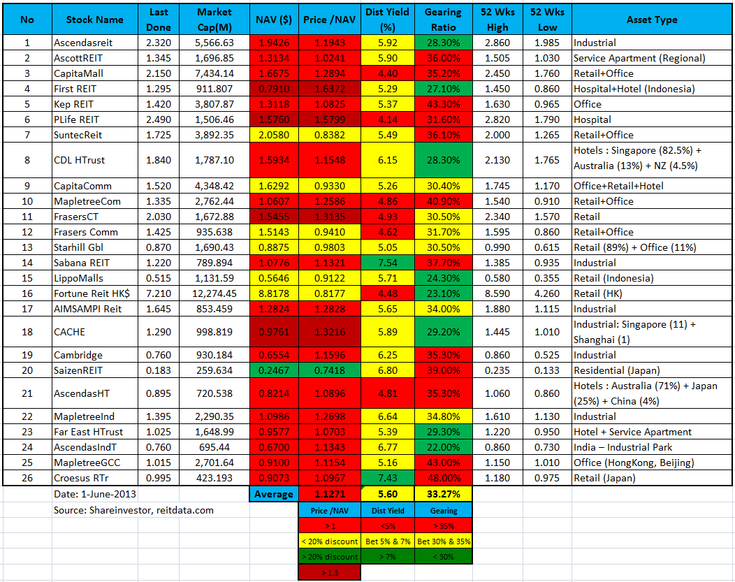
Task: Click MapletreeGCC asset type cell
Action: click(652, 463)
